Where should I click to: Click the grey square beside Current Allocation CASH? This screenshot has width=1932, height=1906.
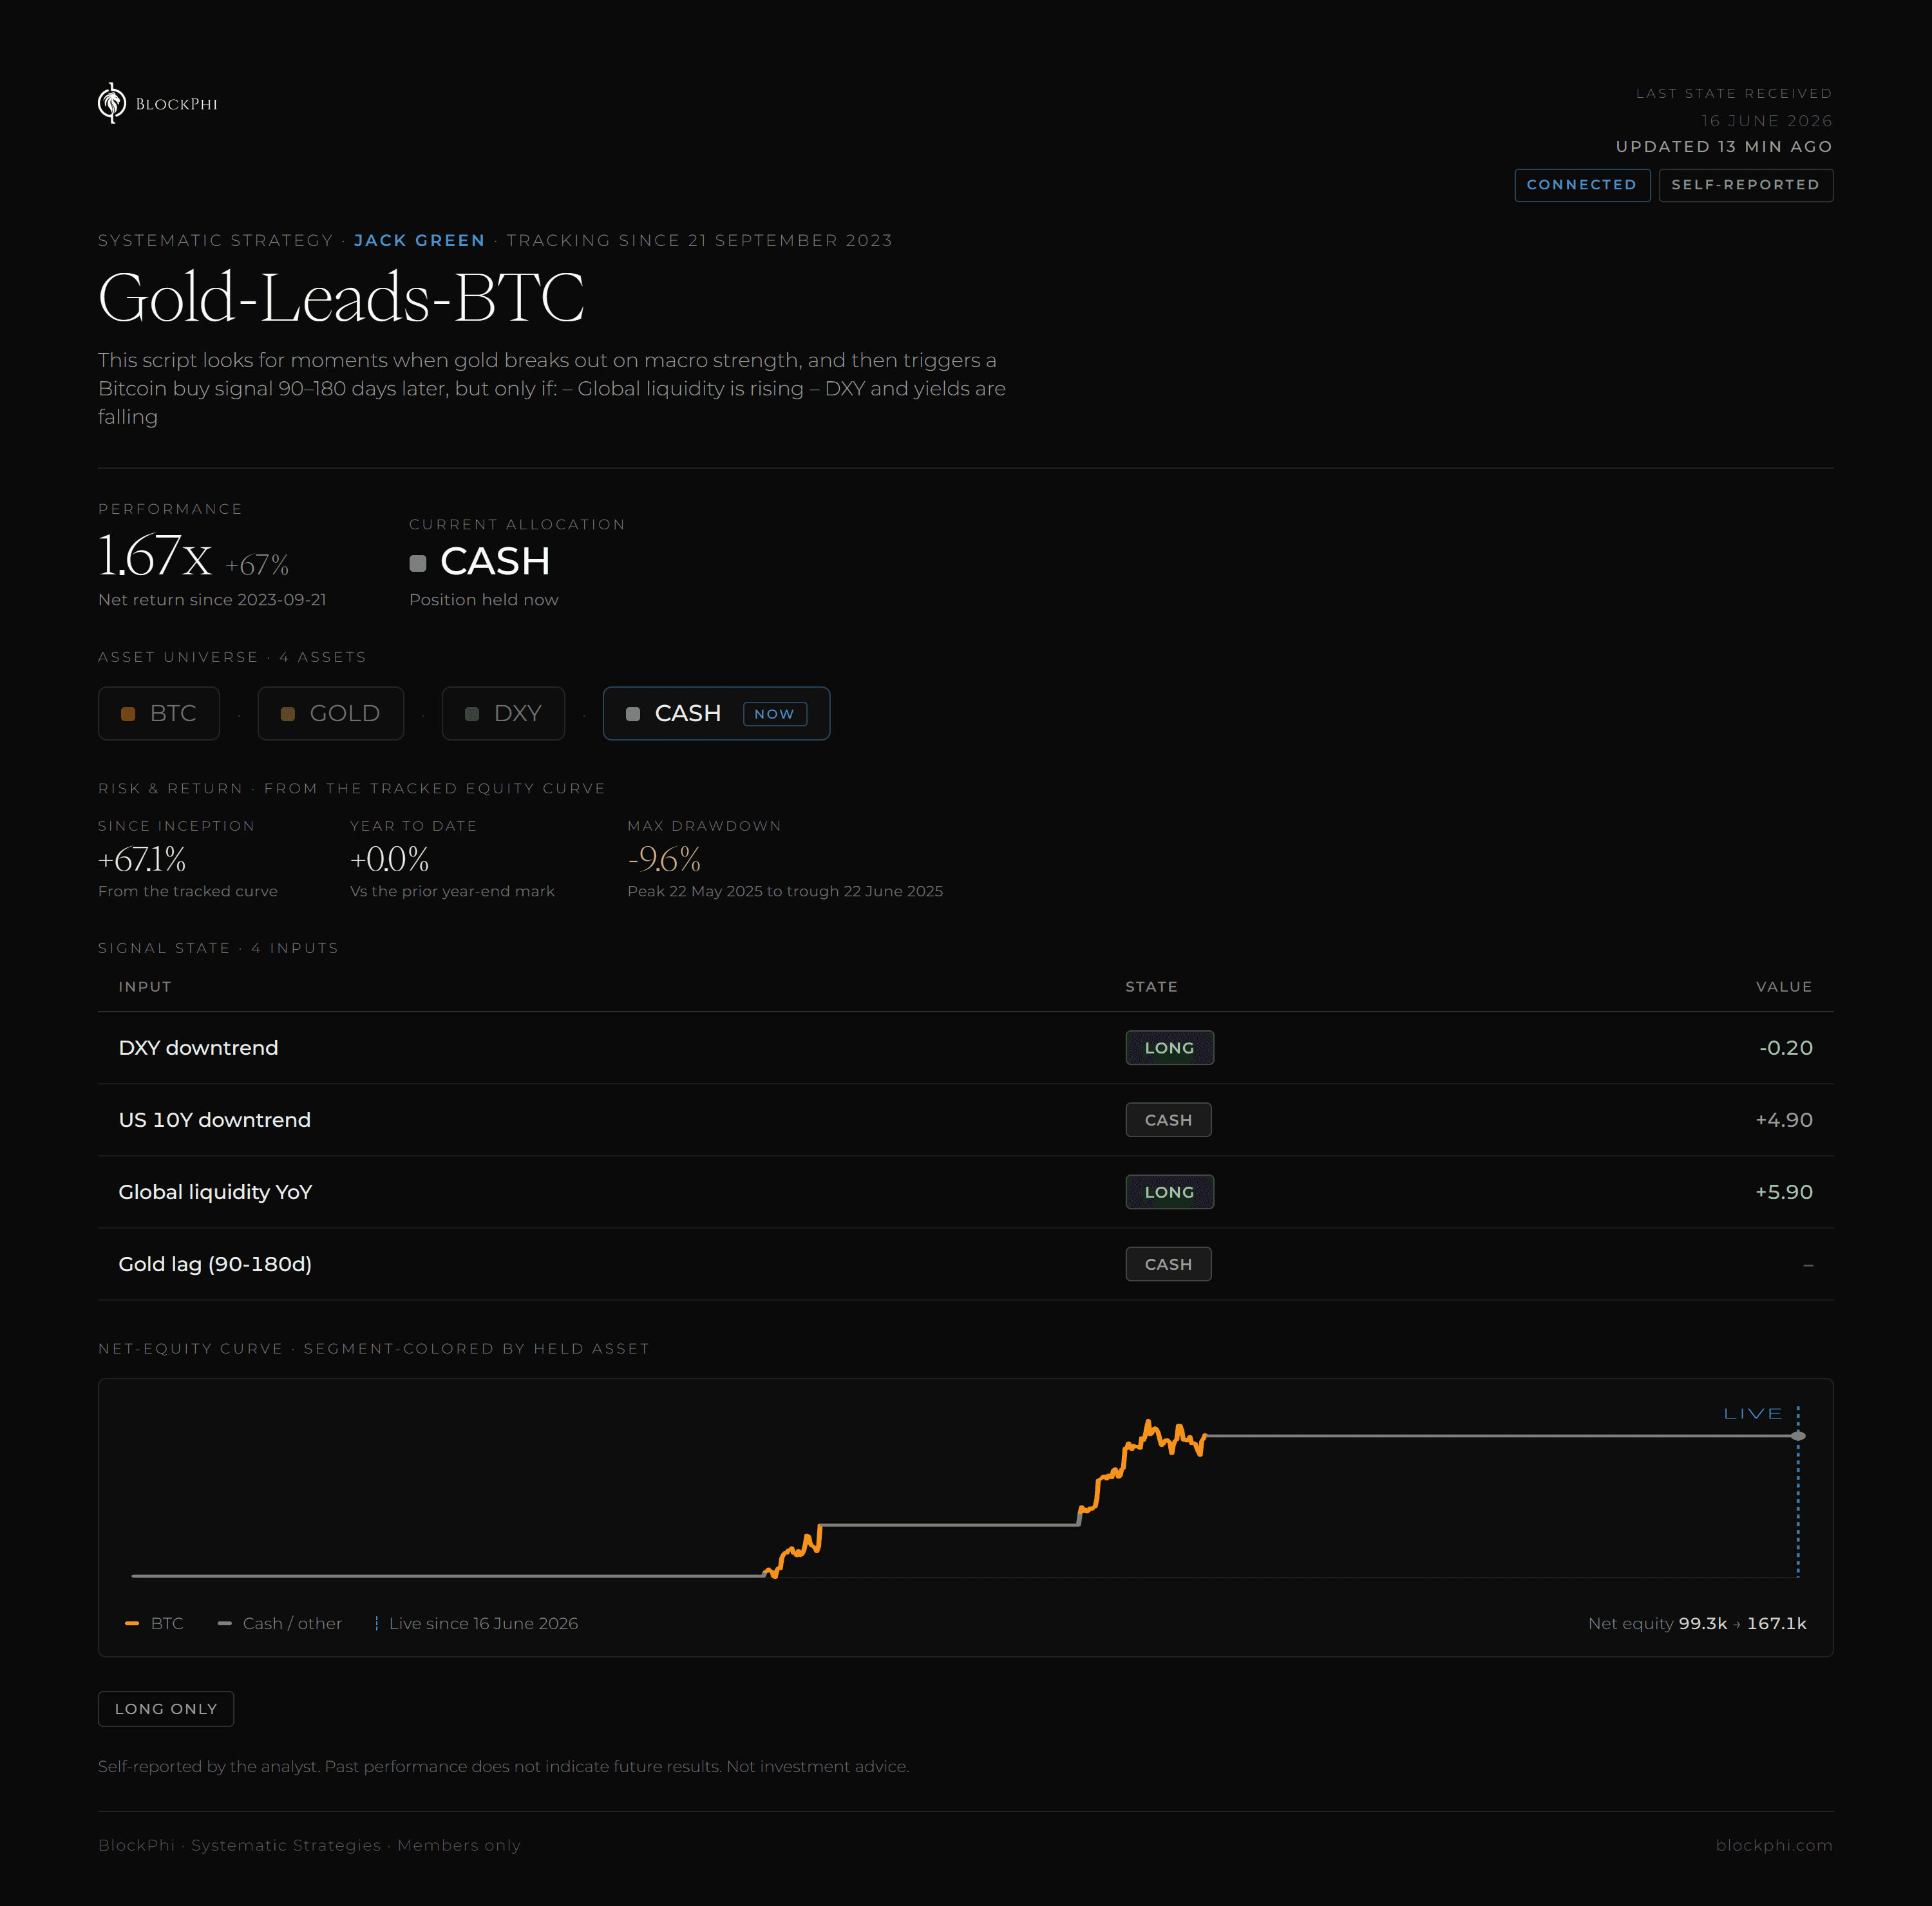click(418, 563)
